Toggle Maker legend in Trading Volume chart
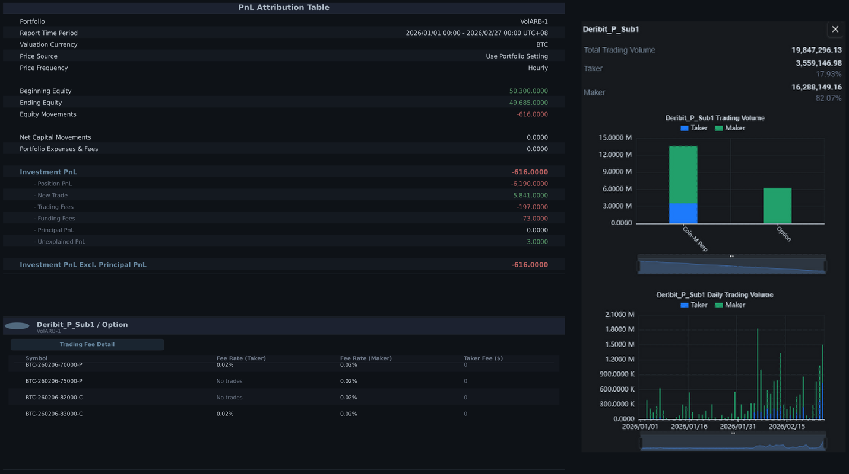The width and height of the screenshot is (849, 474). click(x=730, y=128)
